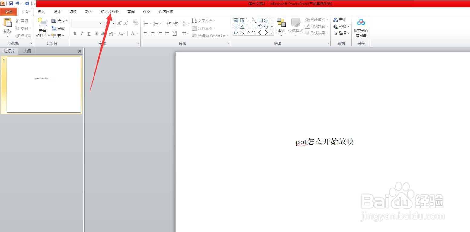The height and width of the screenshot is (232, 470).
Task: Click the 粘贴 (Paste) clipboard icon
Action: click(7, 23)
